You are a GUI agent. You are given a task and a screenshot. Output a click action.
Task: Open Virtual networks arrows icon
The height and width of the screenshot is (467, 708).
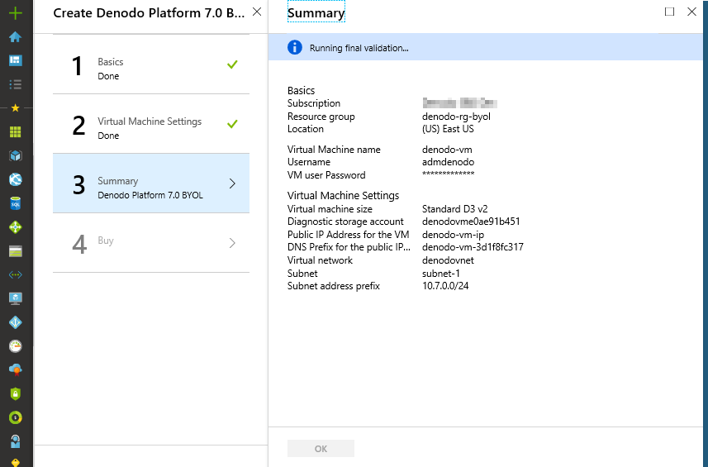click(16, 274)
